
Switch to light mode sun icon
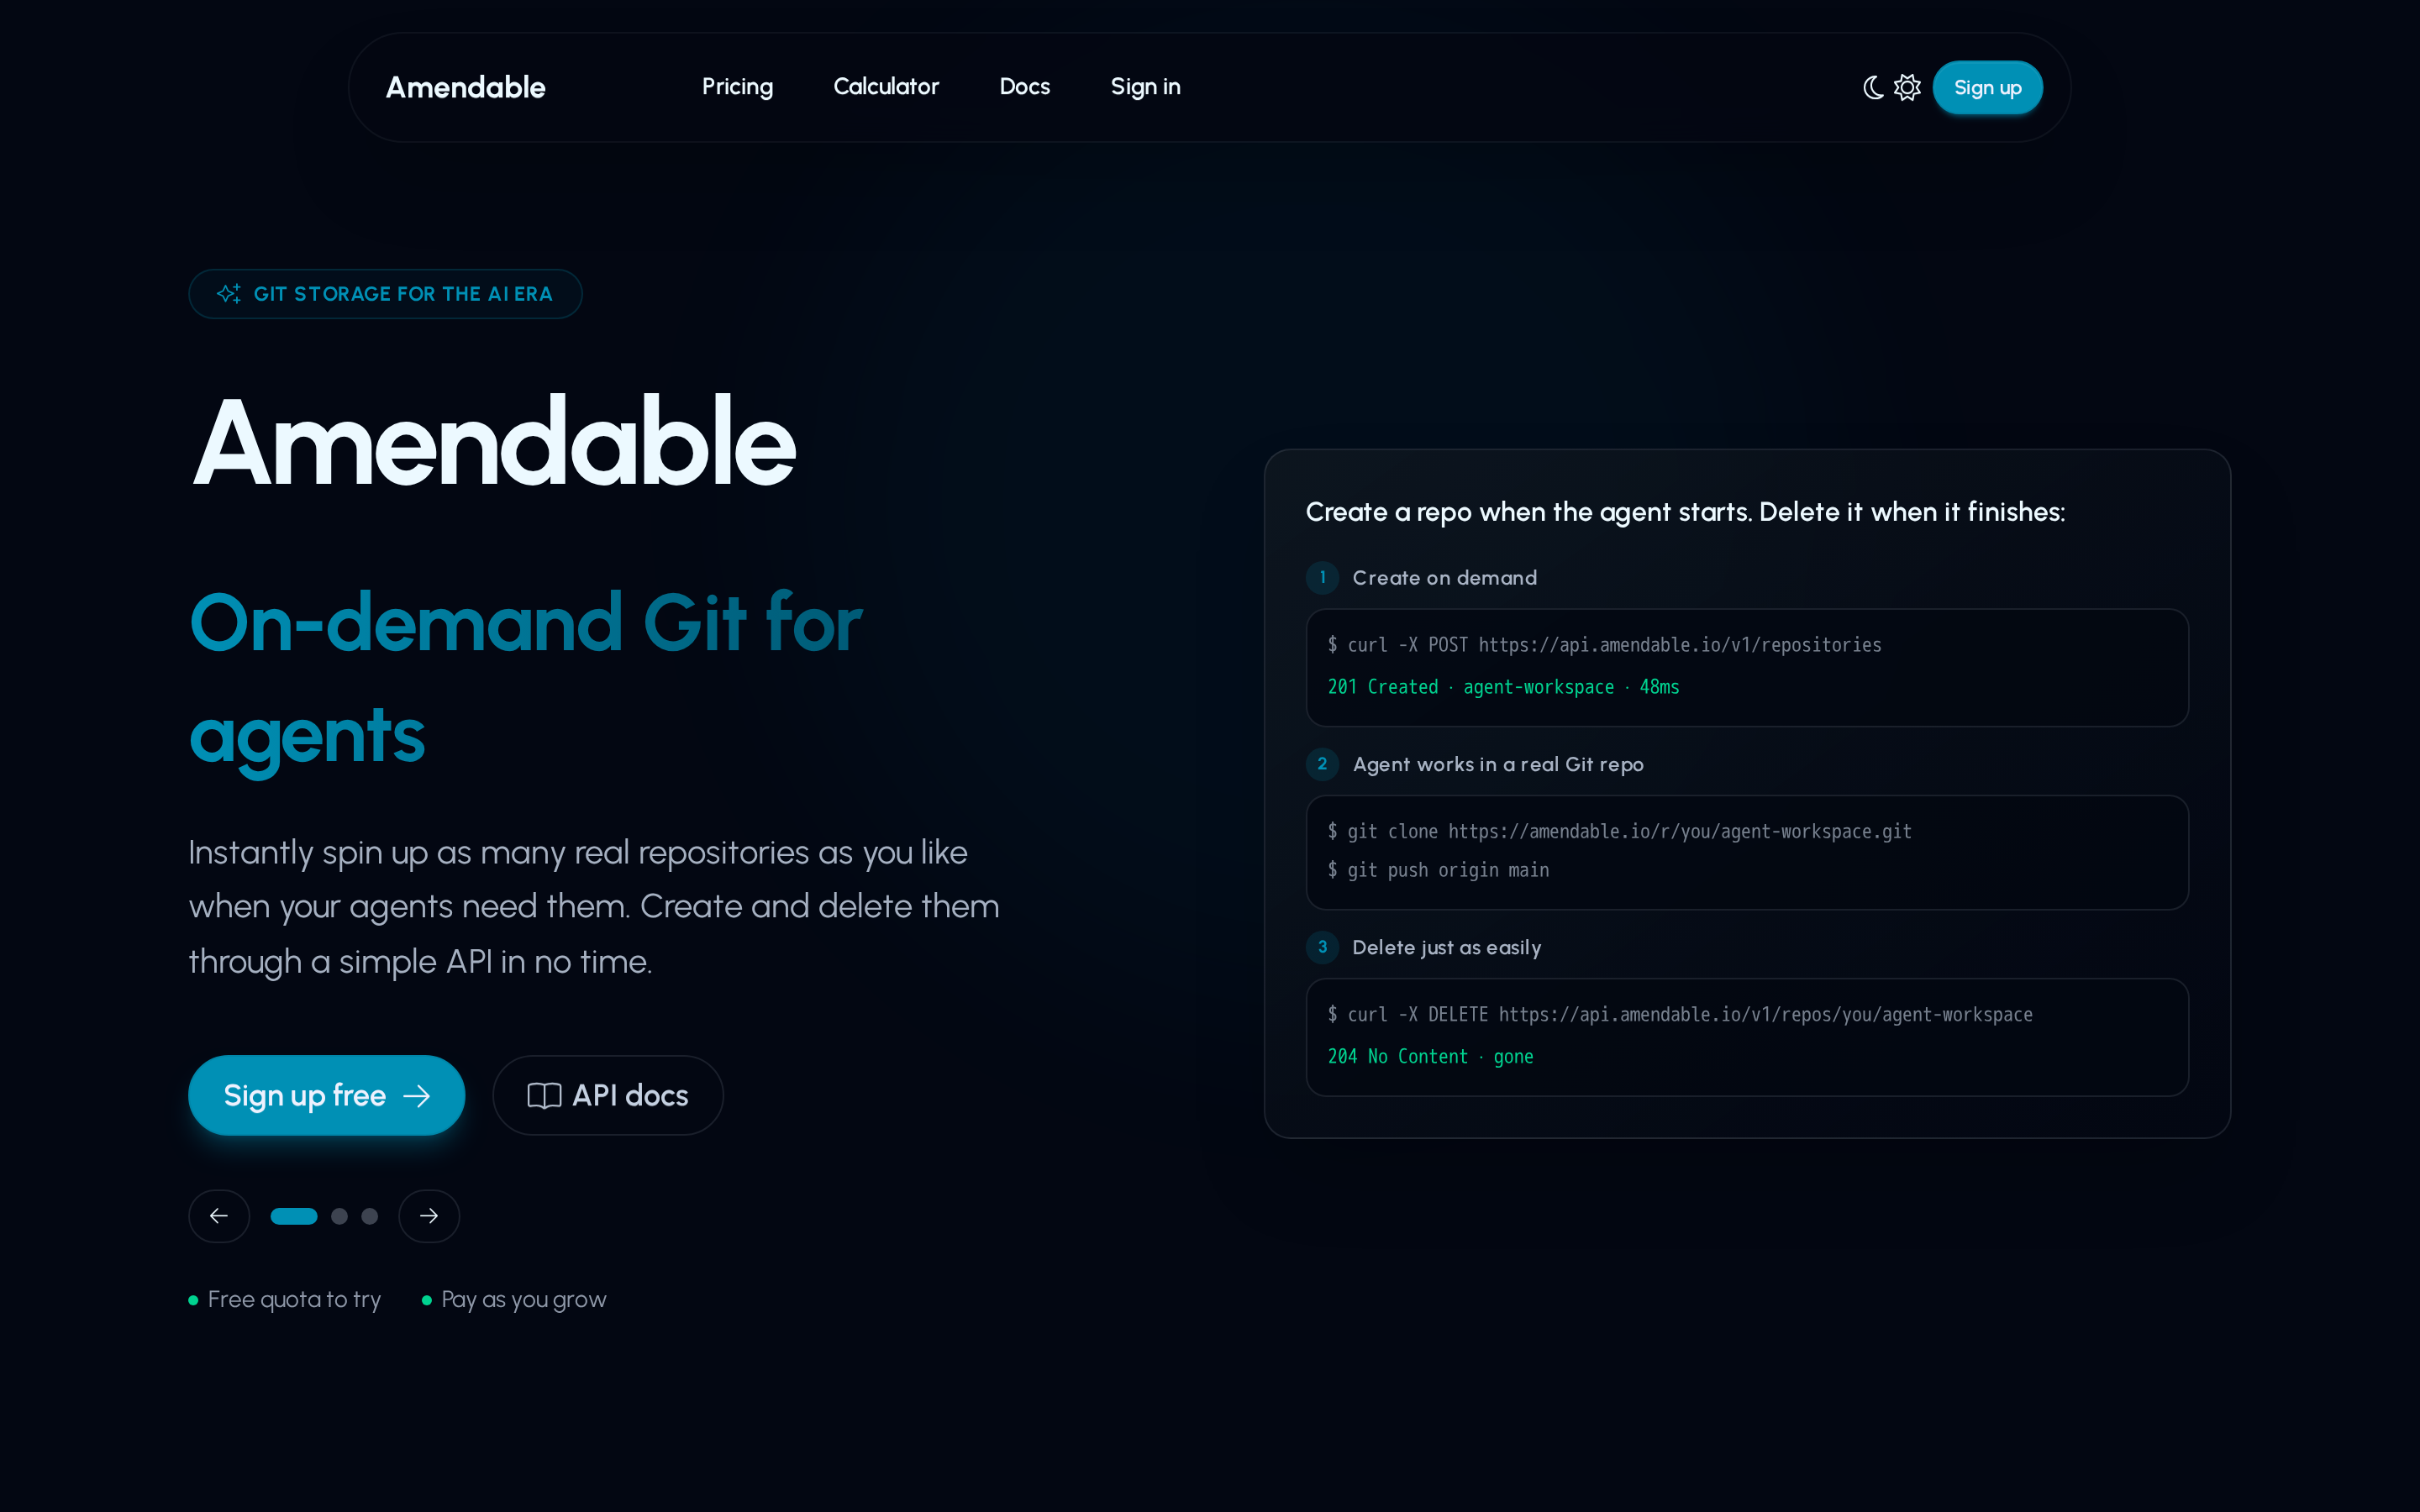click(x=1907, y=88)
